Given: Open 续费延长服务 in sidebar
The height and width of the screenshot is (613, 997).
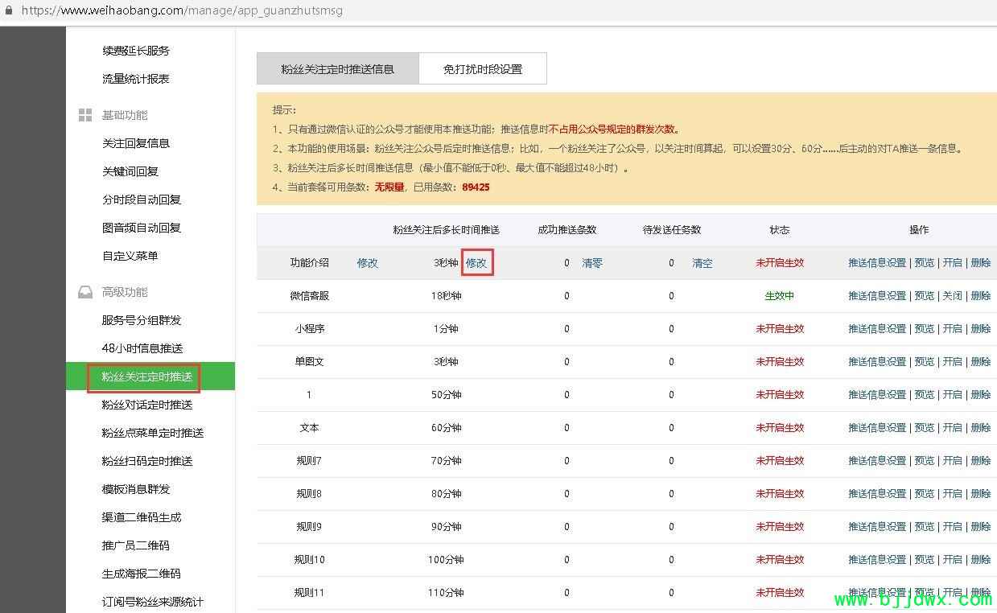Looking at the screenshot, I should click(x=136, y=51).
